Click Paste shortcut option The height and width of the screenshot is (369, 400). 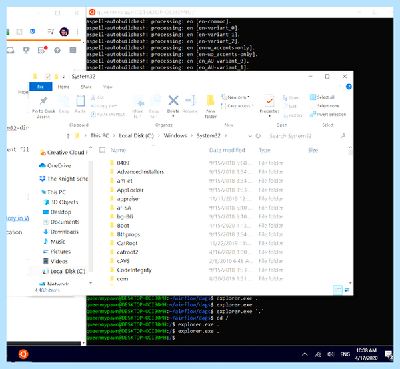[x=107, y=114]
